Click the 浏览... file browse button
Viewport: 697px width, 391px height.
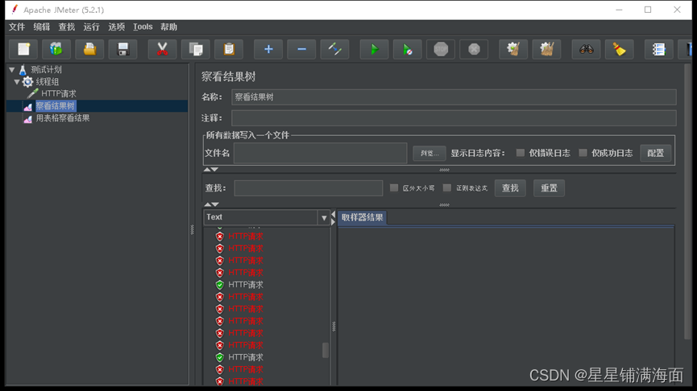[429, 153]
